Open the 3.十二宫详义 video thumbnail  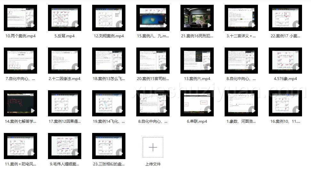[x=241, y=18]
